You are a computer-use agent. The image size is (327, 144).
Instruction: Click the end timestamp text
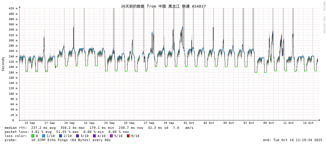point(293,140)
